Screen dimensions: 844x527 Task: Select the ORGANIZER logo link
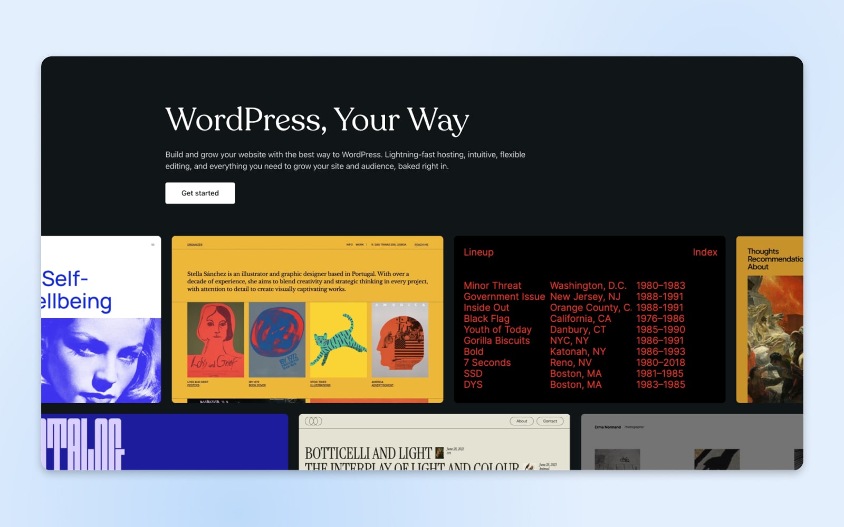[x=195, y=245]
